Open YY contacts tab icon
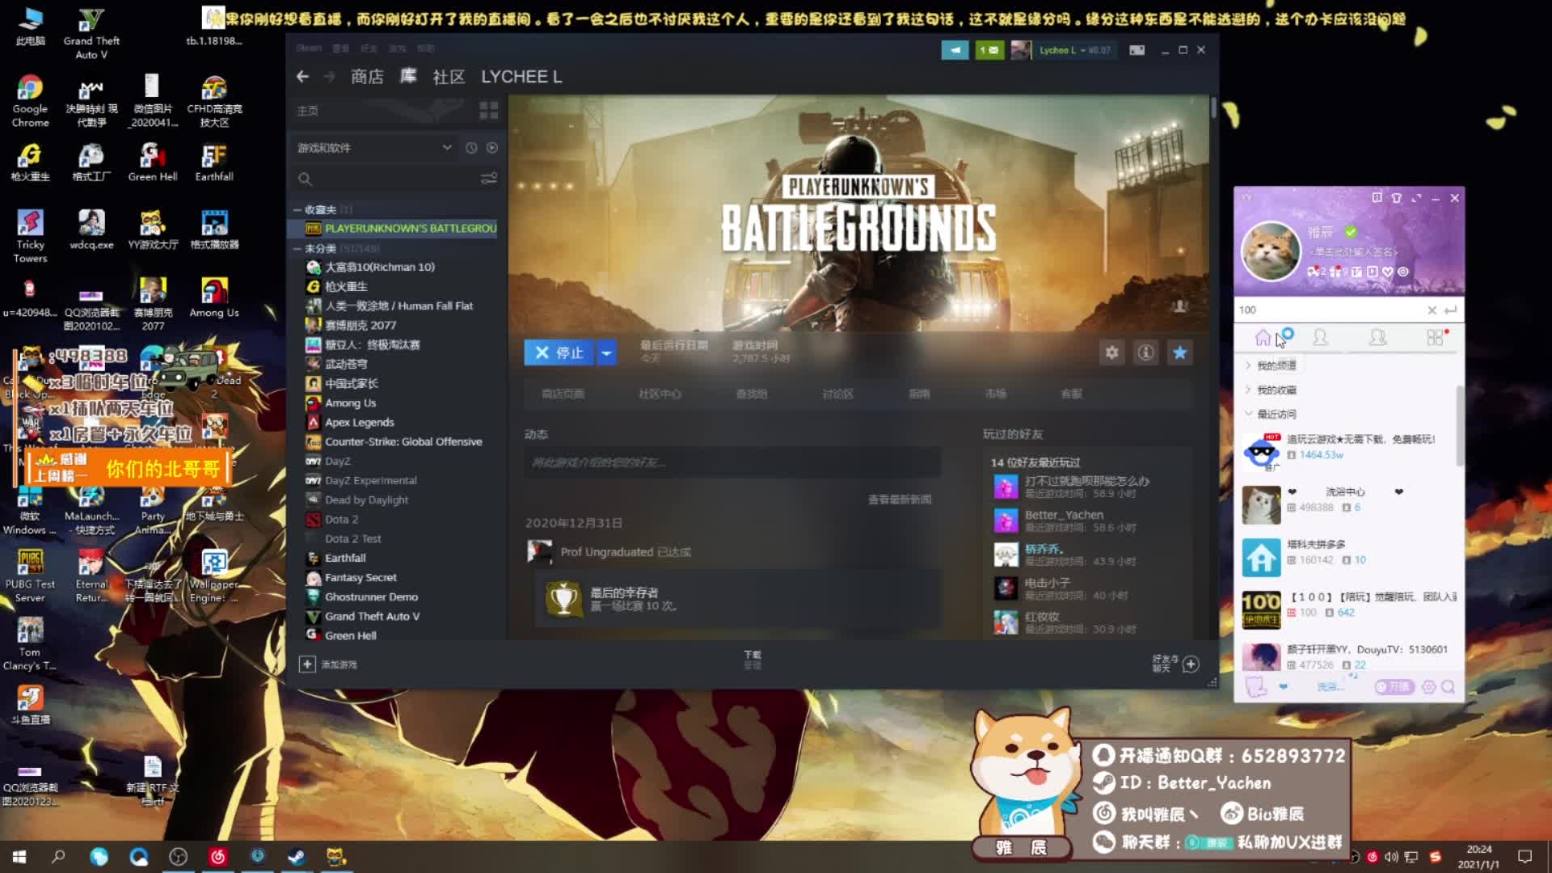The image size is (1552, 873). (1320, 338)
